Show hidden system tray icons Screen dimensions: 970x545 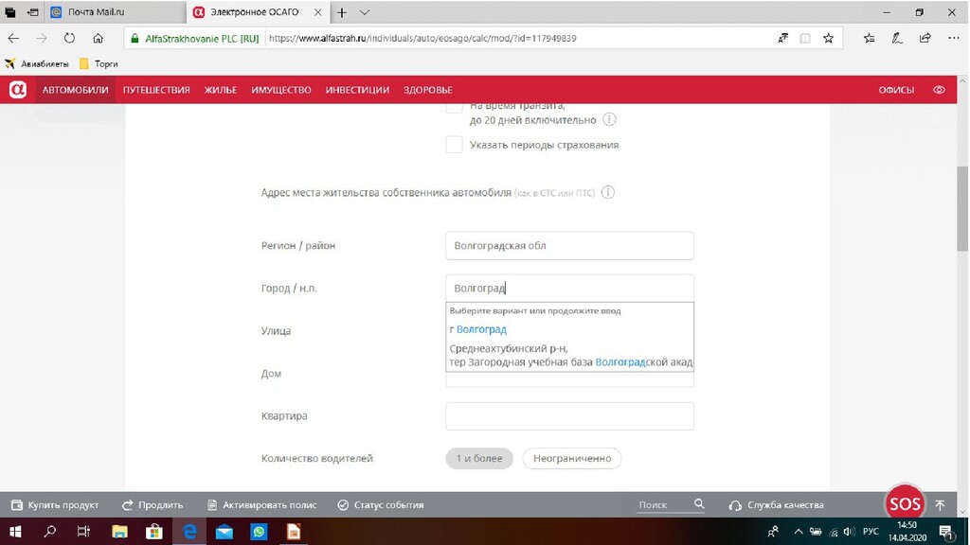click(x=798, y=532)
